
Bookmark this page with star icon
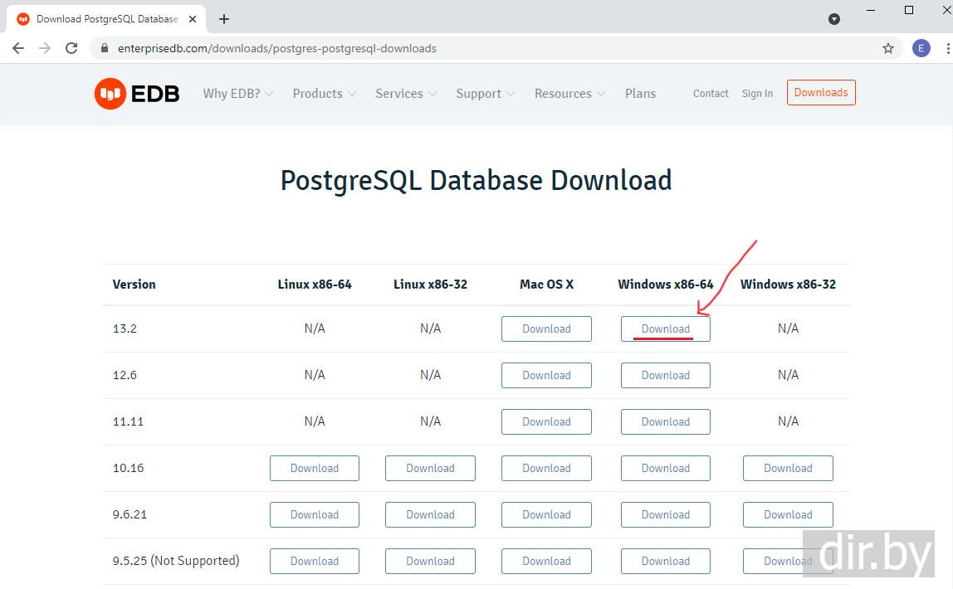888,48
